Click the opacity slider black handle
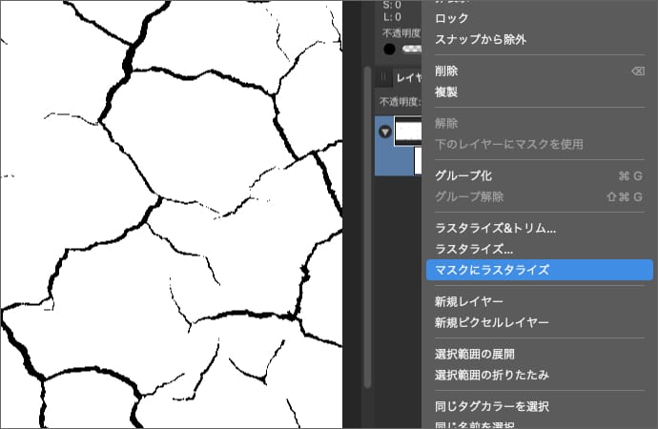The width and height of the screenshot is (658, 429). (389, 49)
